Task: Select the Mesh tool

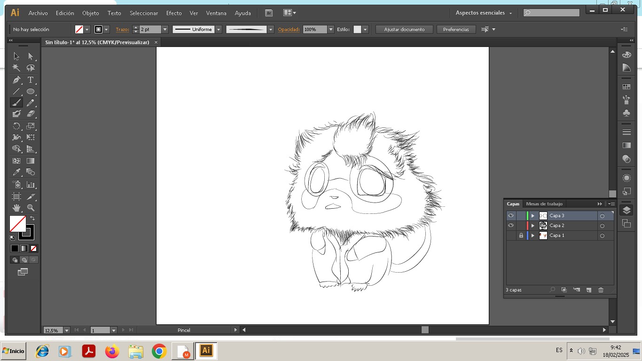Action: [16, 161]
